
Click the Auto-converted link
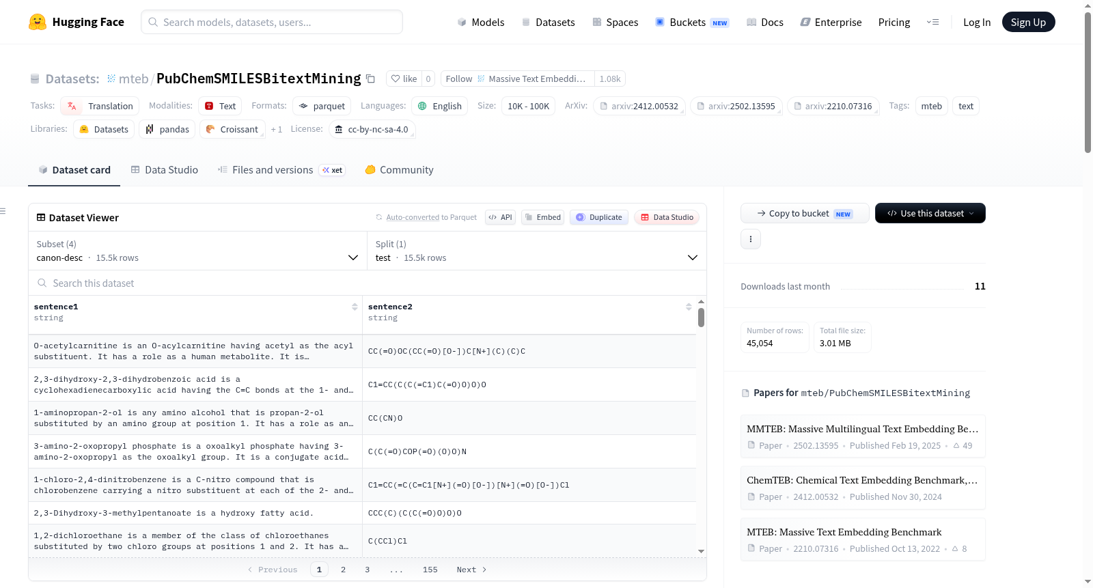[413, 217]
